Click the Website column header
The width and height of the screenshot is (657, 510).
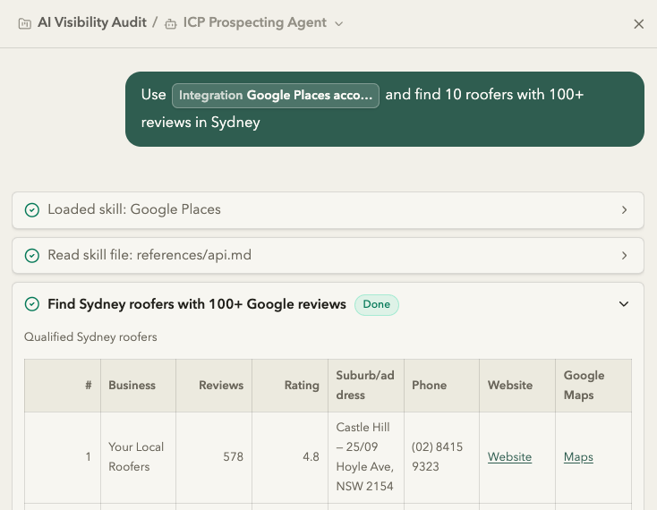(517, 386)
